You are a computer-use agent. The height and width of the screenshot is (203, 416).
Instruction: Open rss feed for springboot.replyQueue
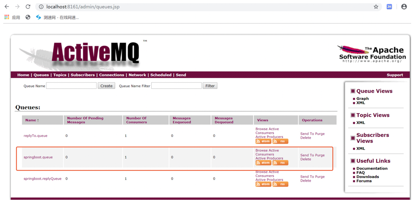[280, 184]
